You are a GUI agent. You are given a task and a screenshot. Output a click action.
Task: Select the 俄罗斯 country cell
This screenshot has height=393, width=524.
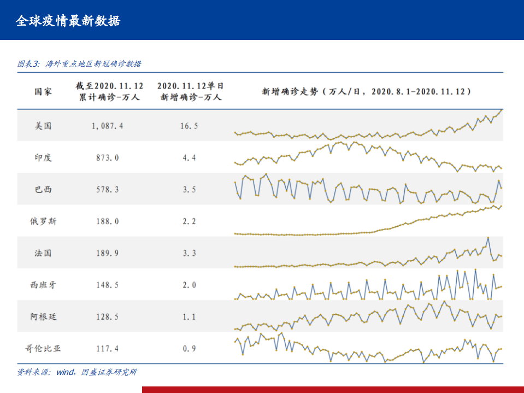(43, 221)
